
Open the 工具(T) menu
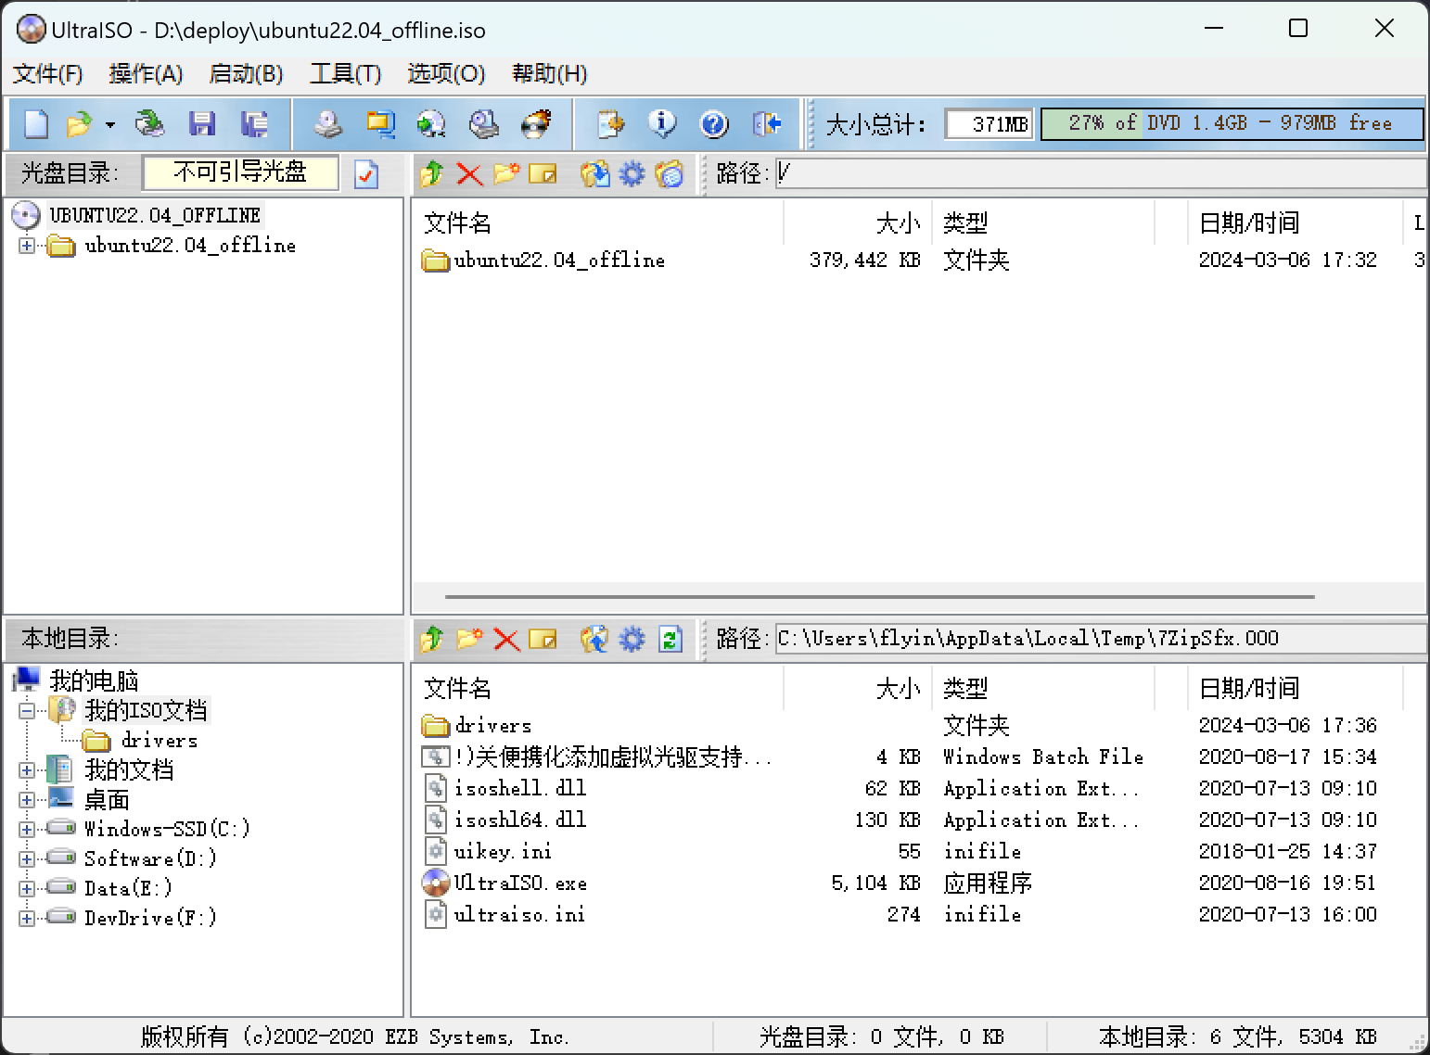345,73
